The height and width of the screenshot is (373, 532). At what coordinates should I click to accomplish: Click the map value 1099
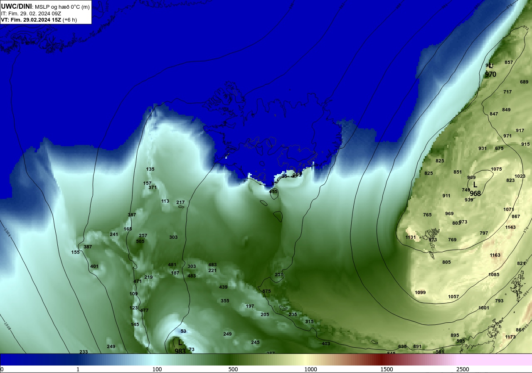420,292
